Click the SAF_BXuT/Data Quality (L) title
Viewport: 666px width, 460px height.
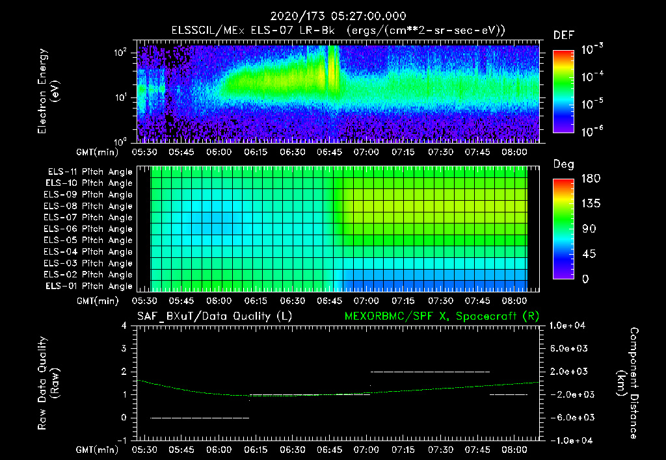pyautogui.click(x=215, y=316)
